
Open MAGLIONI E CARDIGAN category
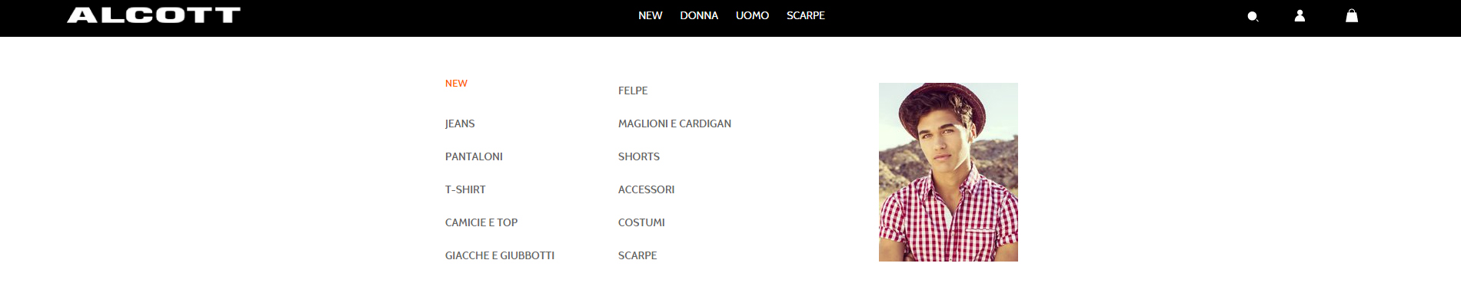pos(674,123)
